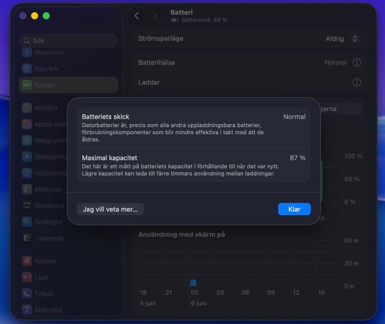Click the Strömsparläge stepper arrows
Viewport: 385px width, 324px height.
coord(355,38)
